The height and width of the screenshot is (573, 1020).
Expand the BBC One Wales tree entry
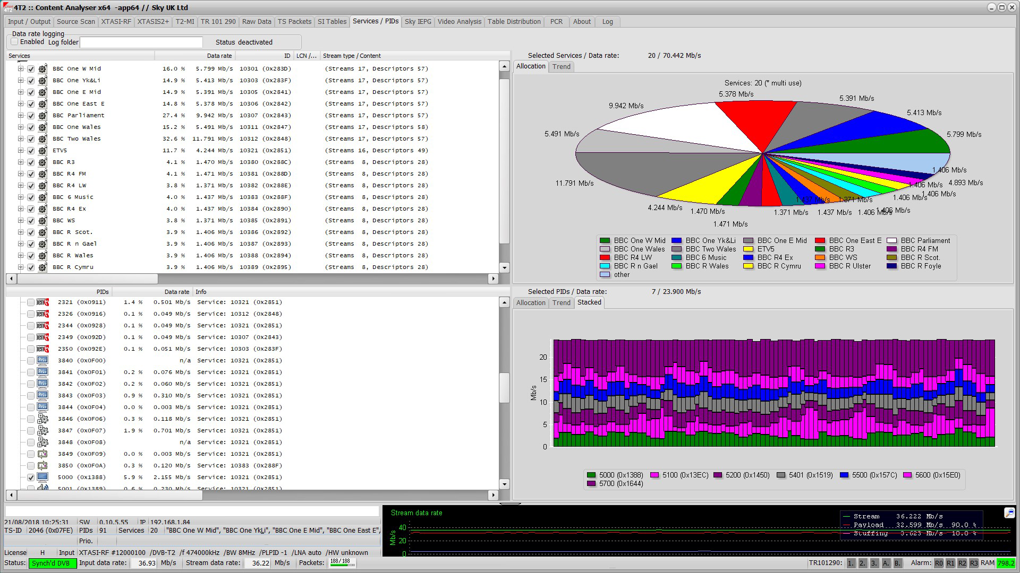[22, 127]
